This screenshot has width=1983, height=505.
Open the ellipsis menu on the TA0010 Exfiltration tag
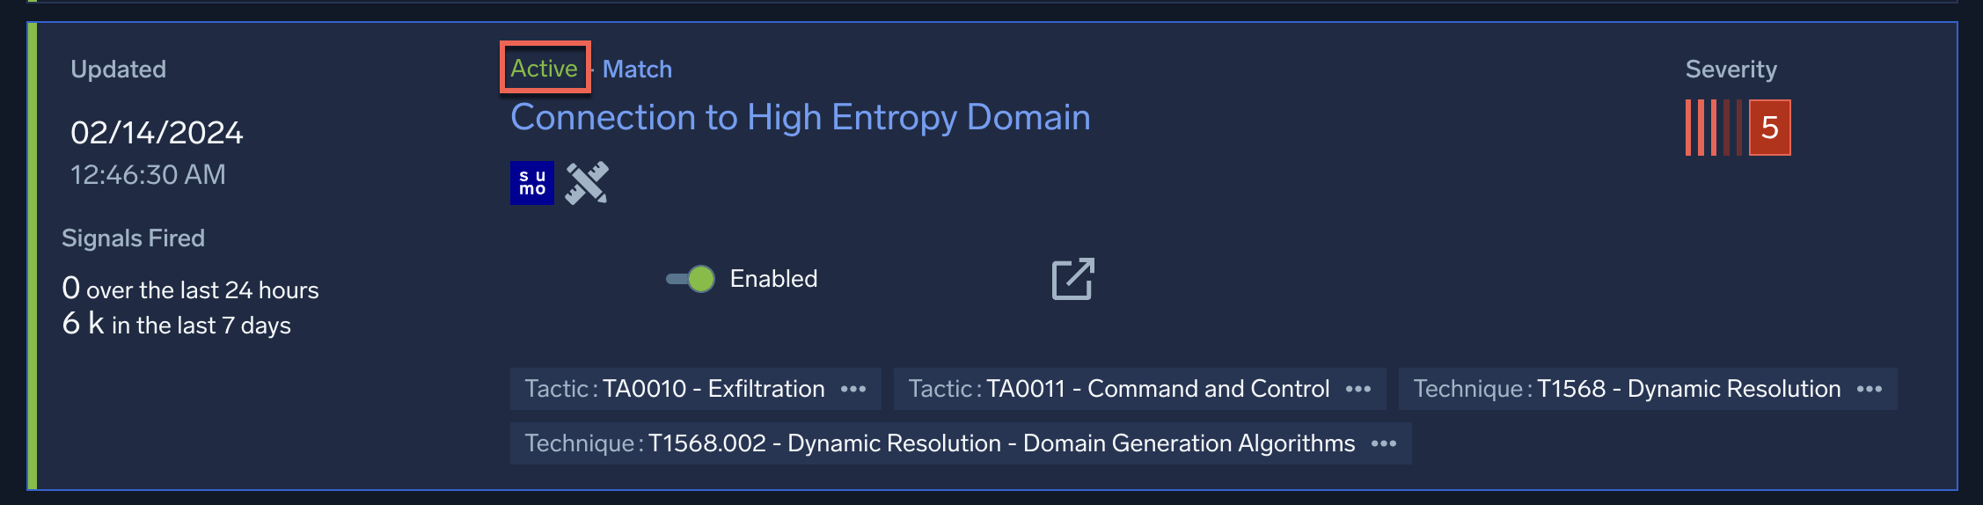(x=852, y=389)
